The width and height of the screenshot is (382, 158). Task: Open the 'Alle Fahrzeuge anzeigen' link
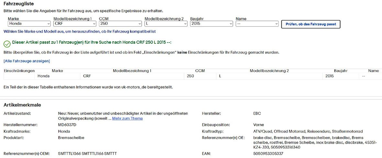pyautogui.click(x=27, y=61)
